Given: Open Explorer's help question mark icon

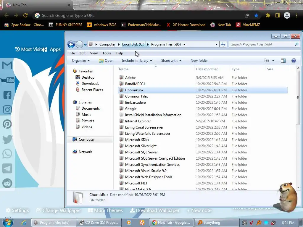Looking at the screenshot, I should pyautogui.click(x=294, y=61).
